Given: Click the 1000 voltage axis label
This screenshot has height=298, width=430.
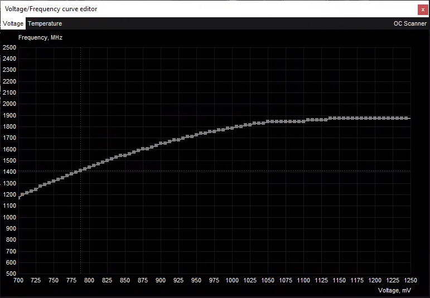Looking at the screenshot, I should pyautogui.click(x=232, y=280).
